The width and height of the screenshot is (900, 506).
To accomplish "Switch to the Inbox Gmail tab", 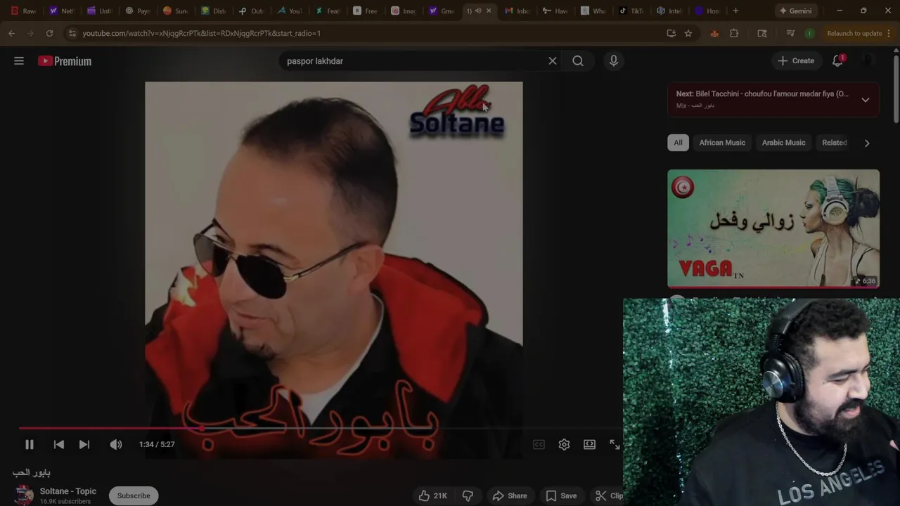I will point(517,11).
